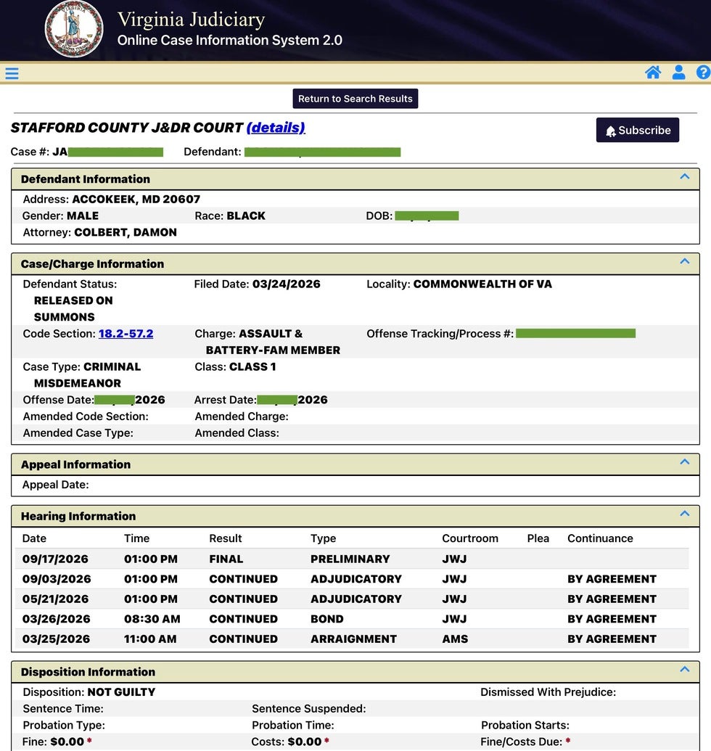
Task: Collapse the Defendant Information section
Action: coord(685,176)
